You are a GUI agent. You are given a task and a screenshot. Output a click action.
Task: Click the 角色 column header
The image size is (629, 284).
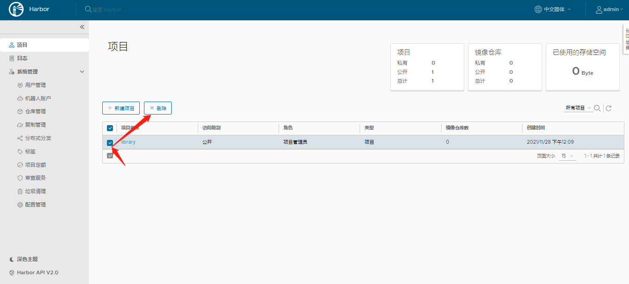point(288,128)
